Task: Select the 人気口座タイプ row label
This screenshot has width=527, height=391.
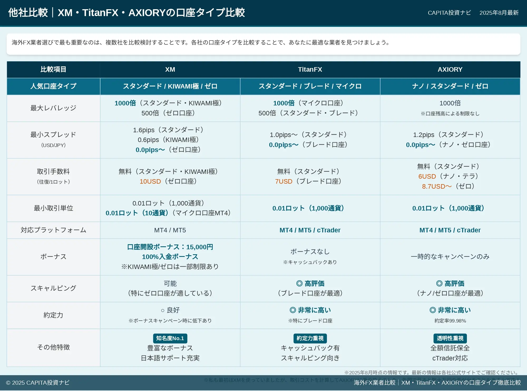Action: (53, 86)
